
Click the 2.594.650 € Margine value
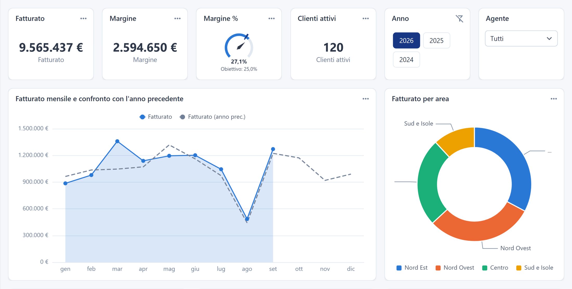pos(145,48)
